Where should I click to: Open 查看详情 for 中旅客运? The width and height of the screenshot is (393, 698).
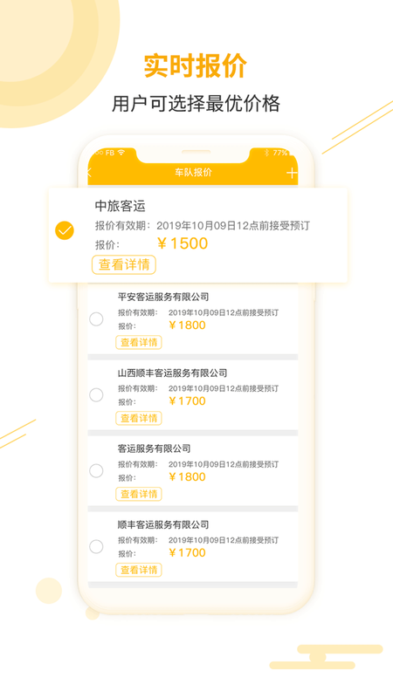124,264
